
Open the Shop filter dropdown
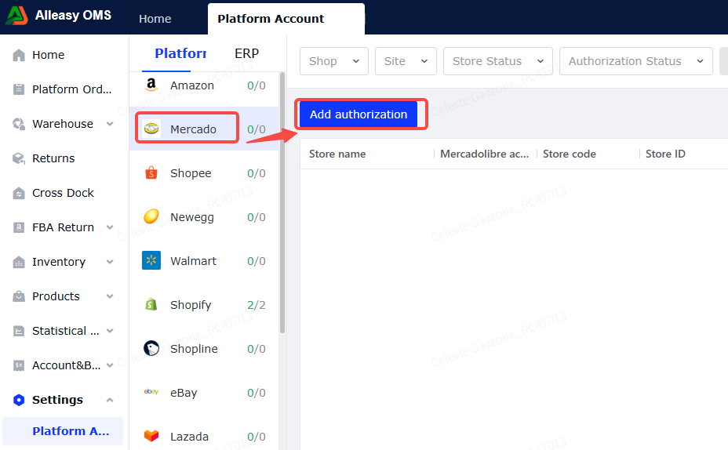point(334,61)
